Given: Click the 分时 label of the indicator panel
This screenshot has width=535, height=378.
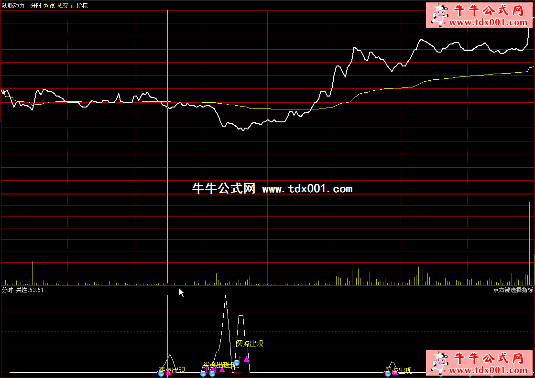Looking at the screenshot, I should 7,290.
